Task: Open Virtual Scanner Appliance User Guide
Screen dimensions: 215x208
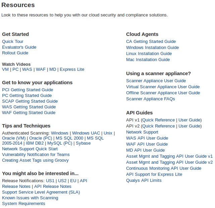Action: click(163, 87)
